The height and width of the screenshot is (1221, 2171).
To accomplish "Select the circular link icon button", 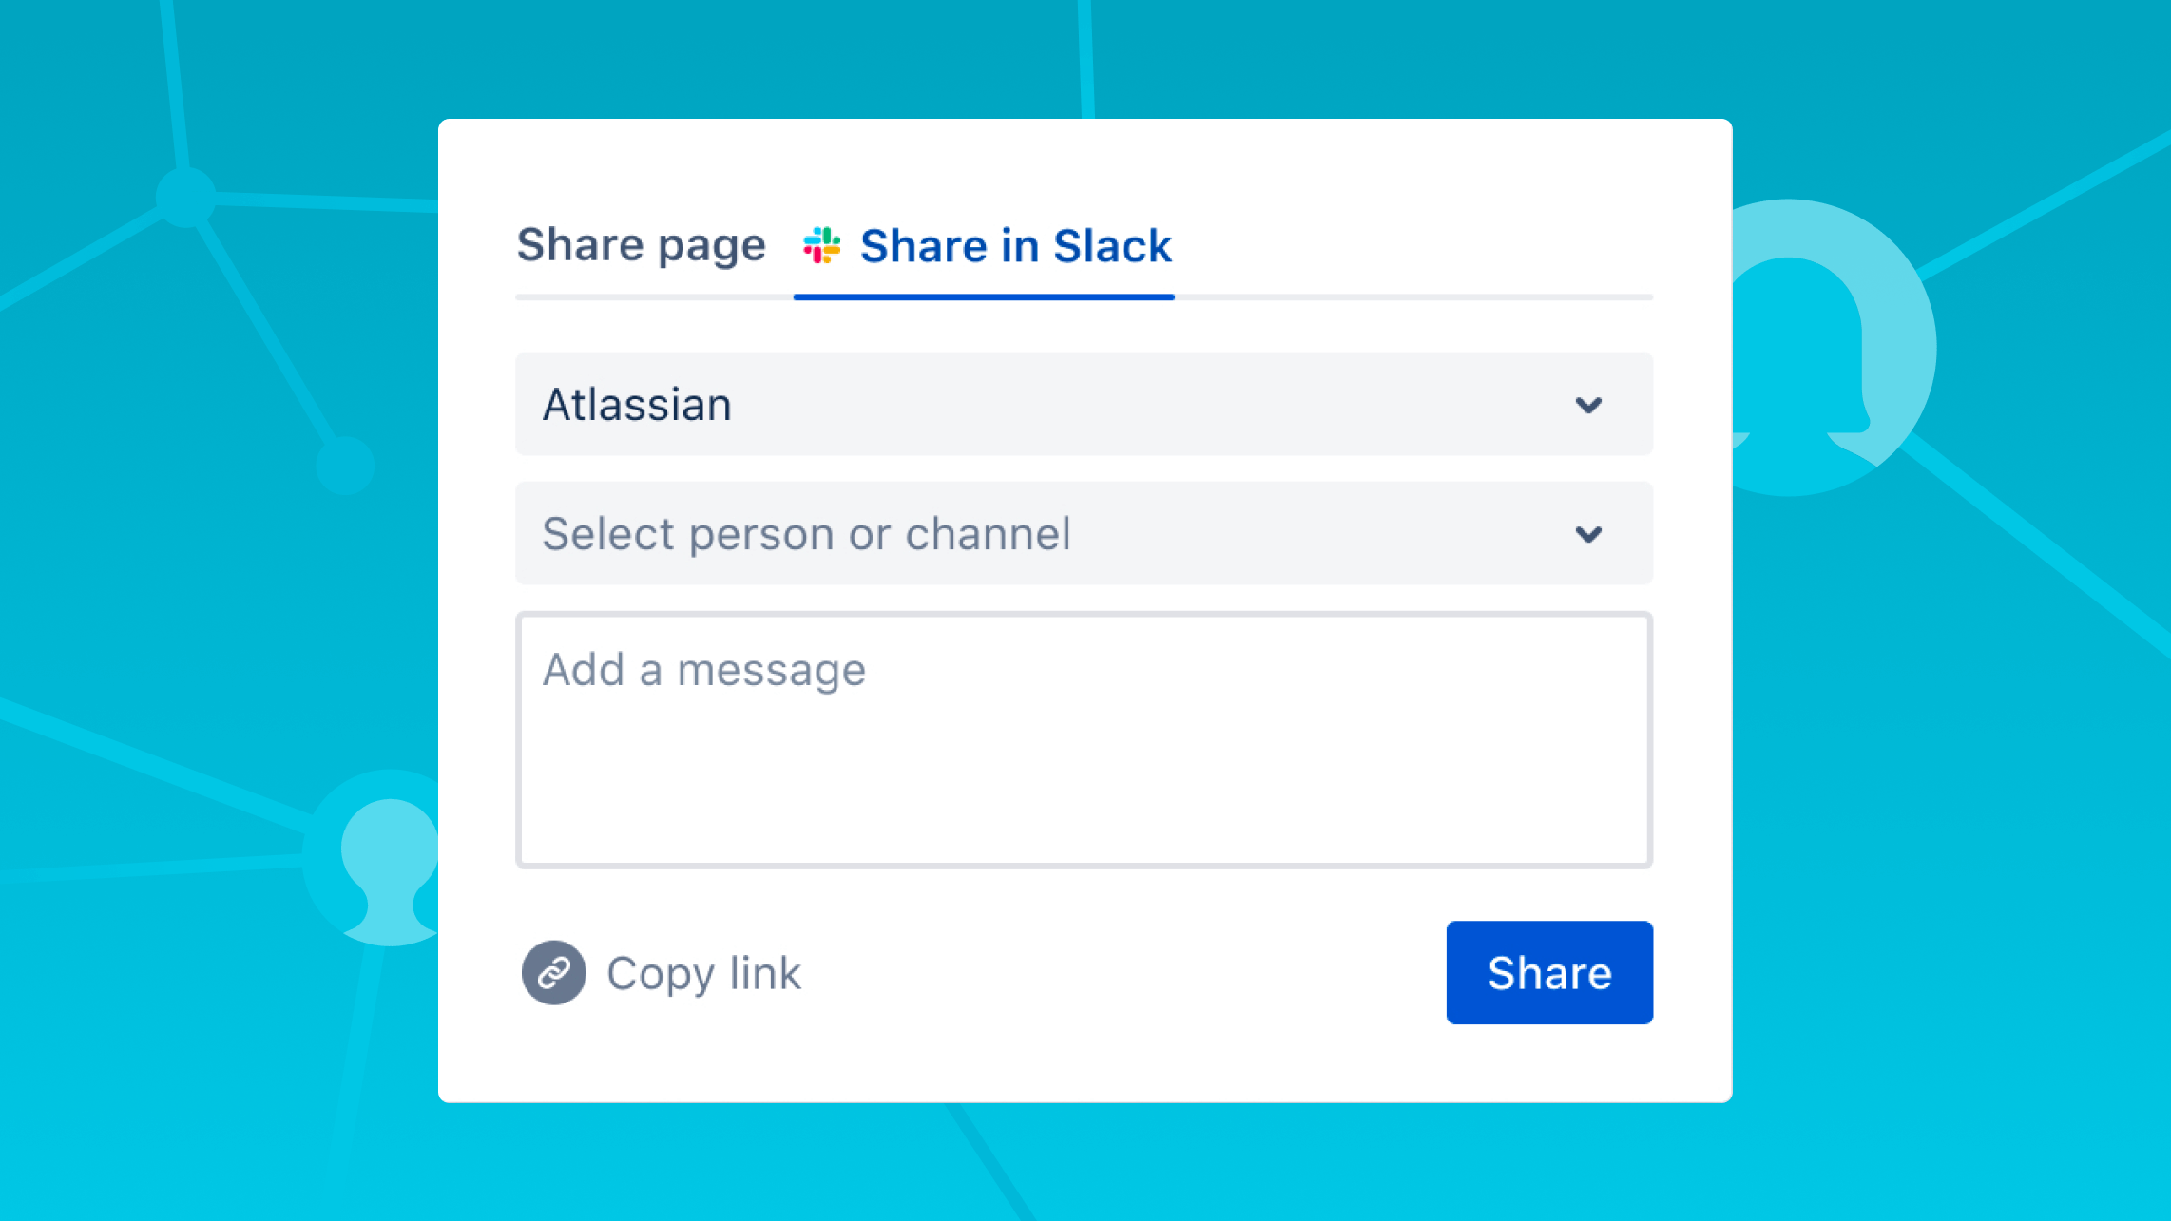I will click(554, 972).
